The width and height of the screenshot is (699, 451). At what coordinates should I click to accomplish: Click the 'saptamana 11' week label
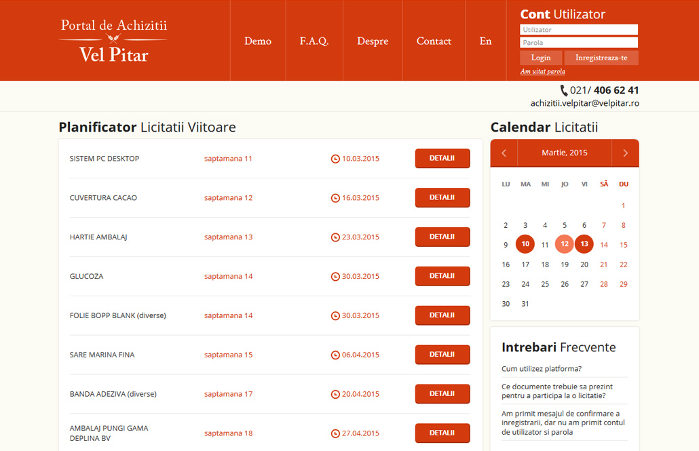coord(228,159)
